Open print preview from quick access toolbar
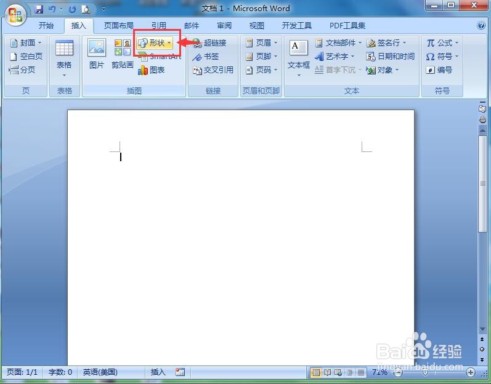491x384 pixels. pyautogui.click(x=86, y=9)
